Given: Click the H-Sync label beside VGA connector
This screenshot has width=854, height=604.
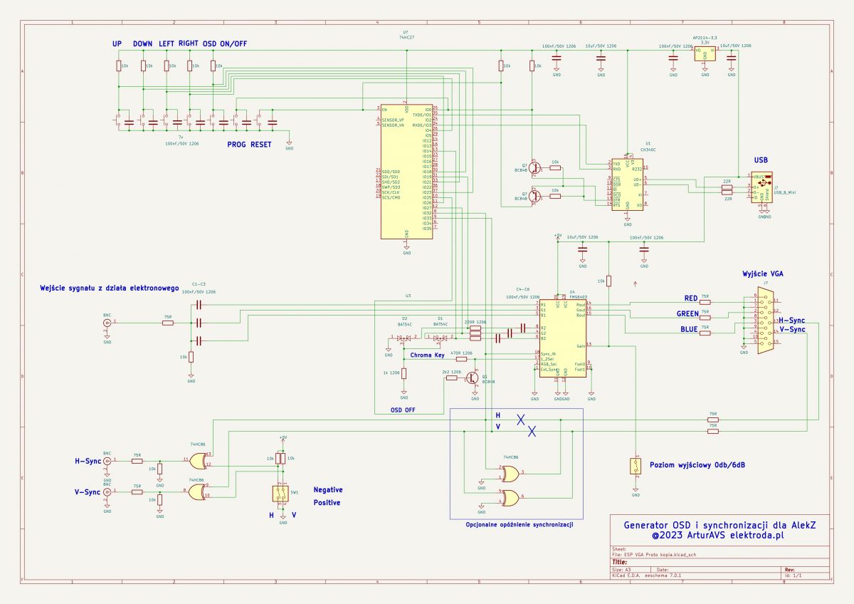Looking at the screenshot, I should click(x=792, y=321).
